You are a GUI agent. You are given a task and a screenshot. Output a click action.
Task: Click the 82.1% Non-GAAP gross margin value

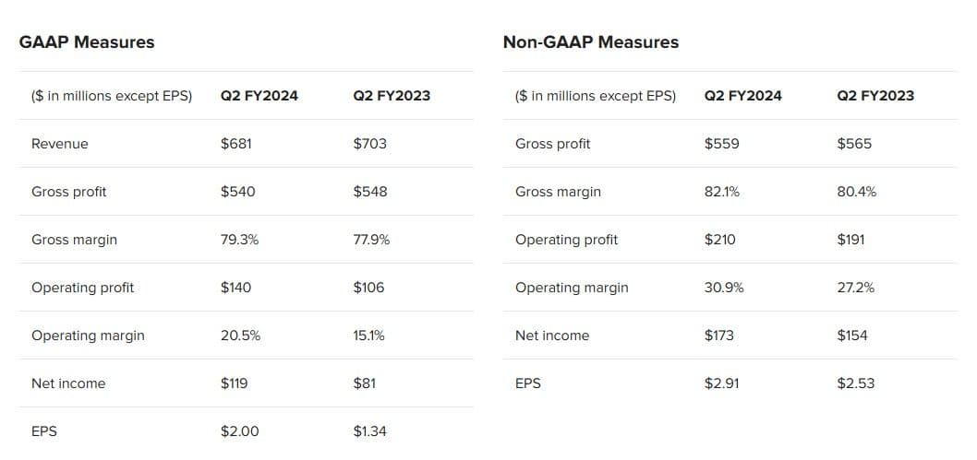click(722, 192)
